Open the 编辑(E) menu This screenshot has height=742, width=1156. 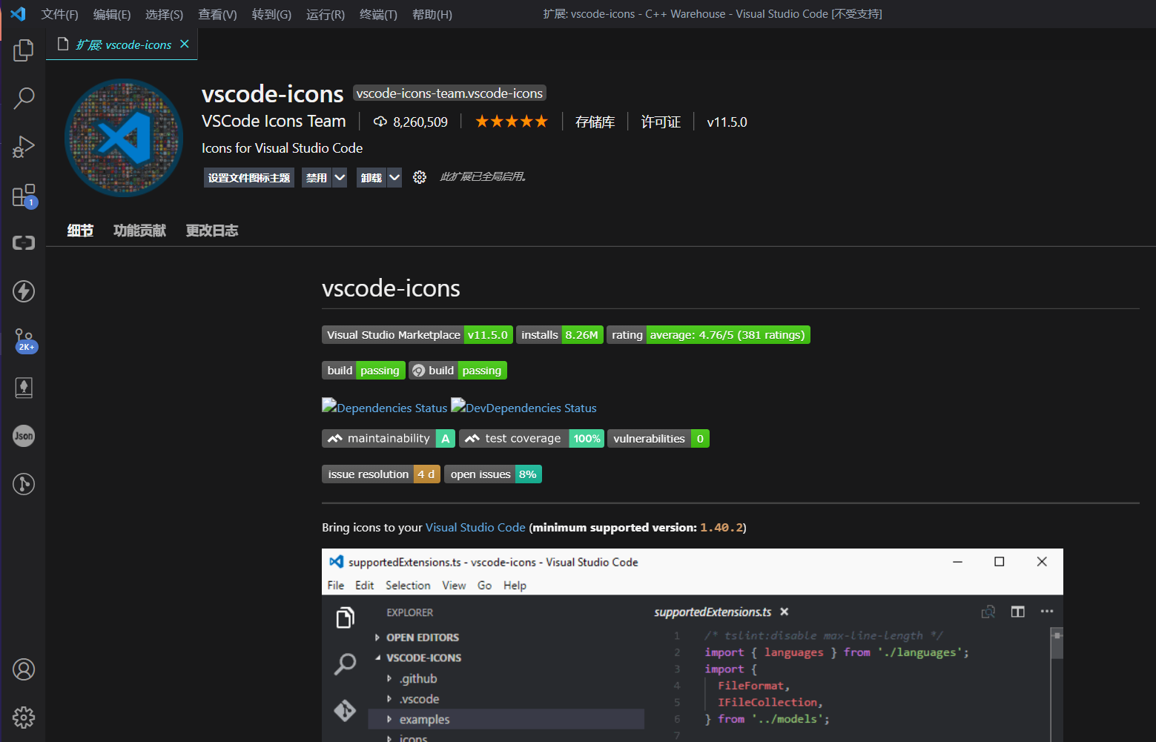[x=112, y=14]
